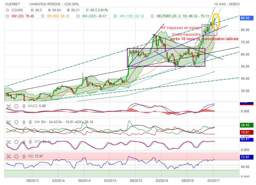Click the 09/2015 date axis label
256x185 pixels.
[136, 181]
